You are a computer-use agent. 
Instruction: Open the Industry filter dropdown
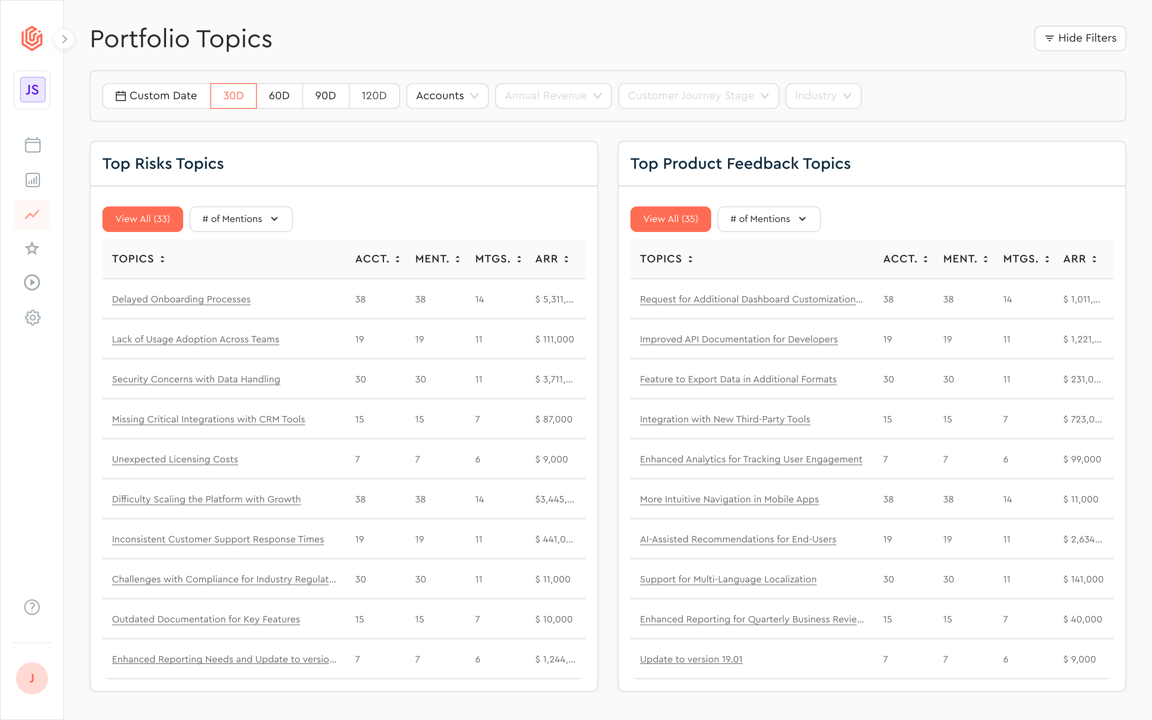(x=822, y=96)
